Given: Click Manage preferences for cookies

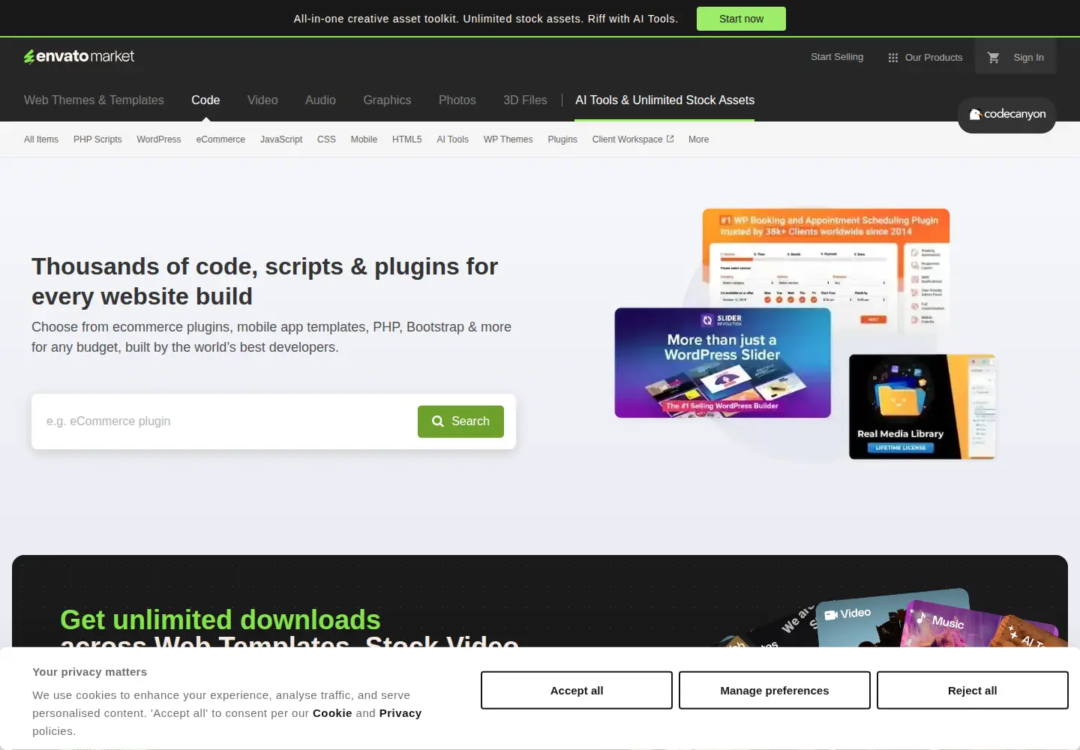Looking at the screenshot, I should [x=775, y=690].
